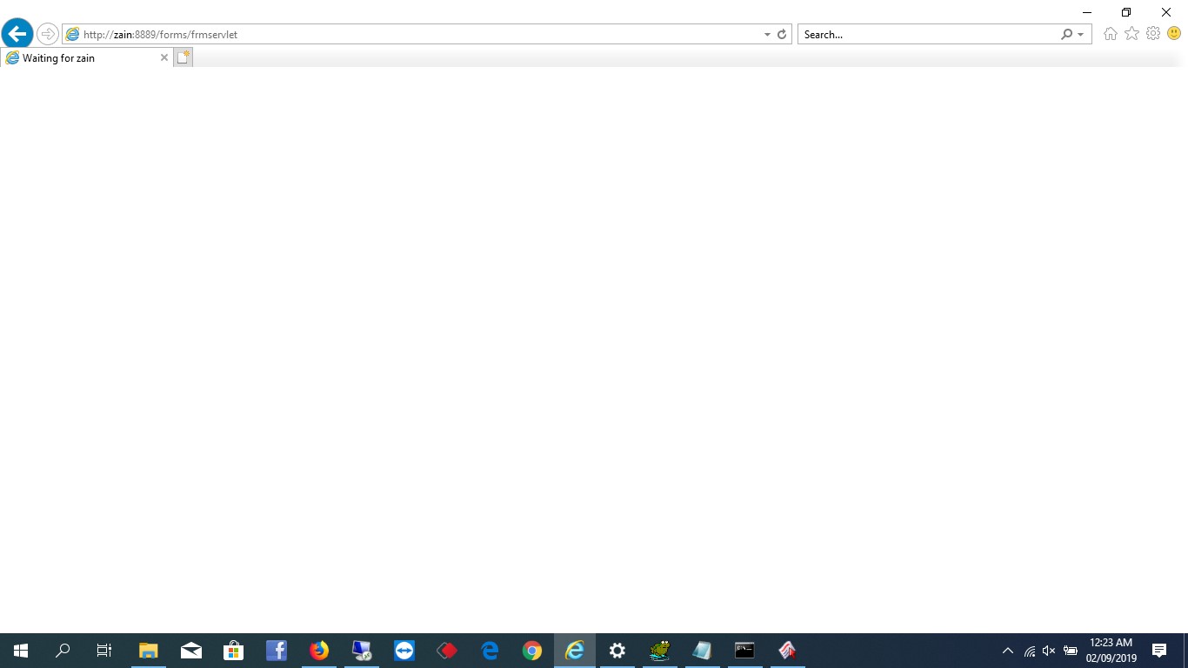The image size is (1188, 668).
Task: Open Task View on the taskbar
Action: (x=104, y=651)
